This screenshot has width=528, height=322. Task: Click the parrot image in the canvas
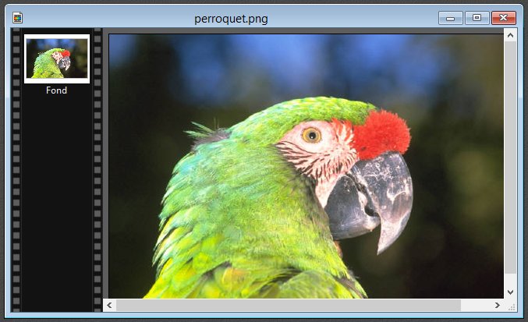tap(306, 166)
